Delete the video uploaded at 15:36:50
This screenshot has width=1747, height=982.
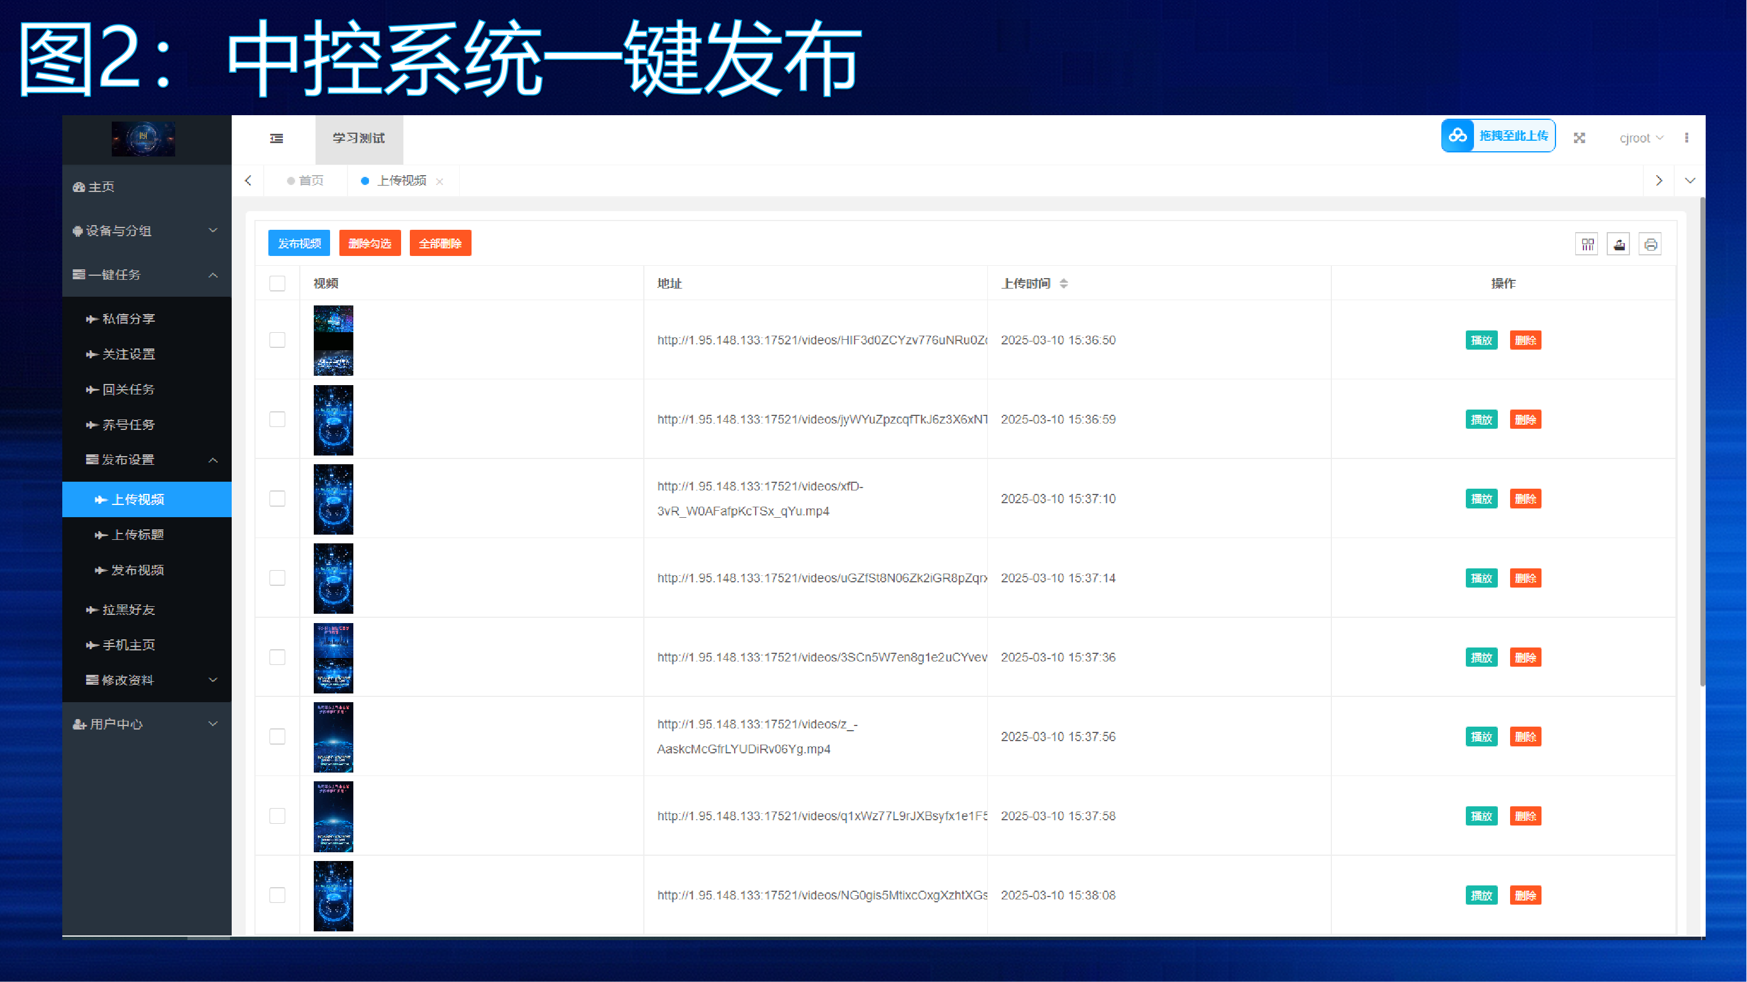tap(1525, 340)
